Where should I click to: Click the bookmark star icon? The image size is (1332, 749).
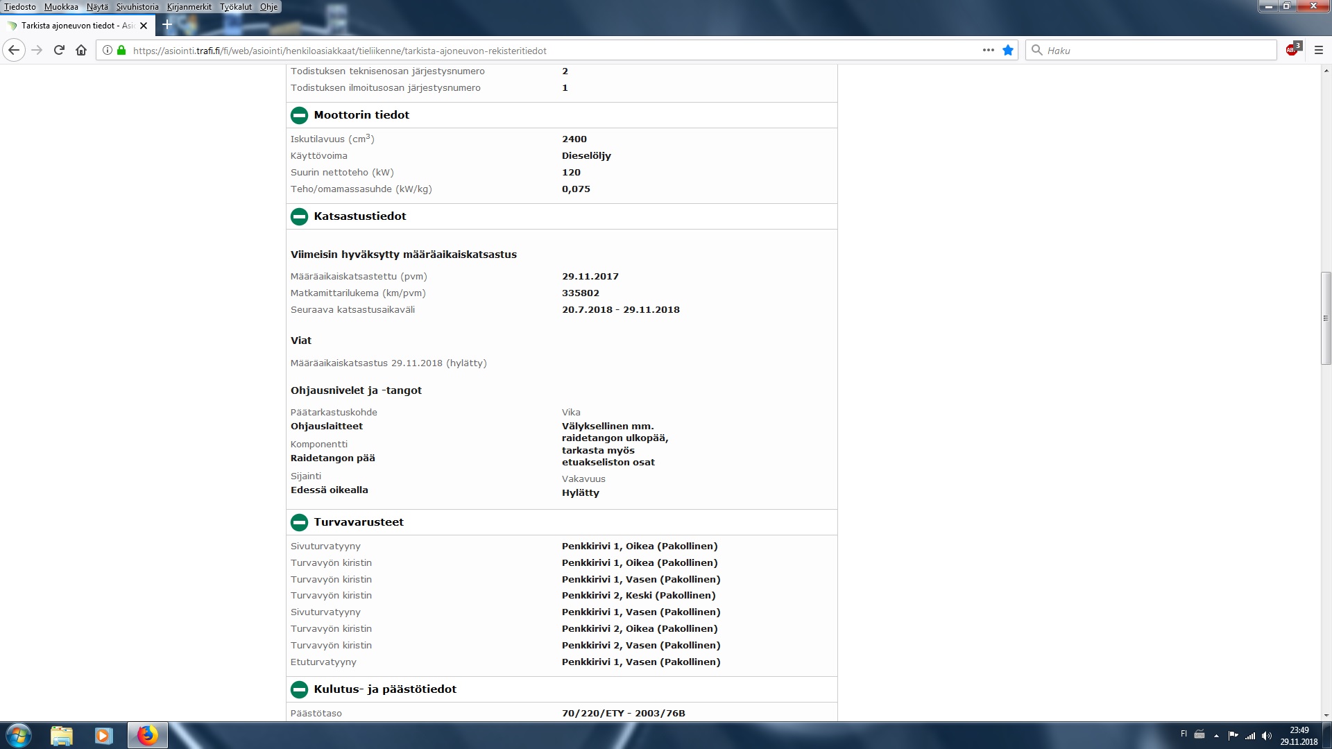click(x=1008, y=50)
